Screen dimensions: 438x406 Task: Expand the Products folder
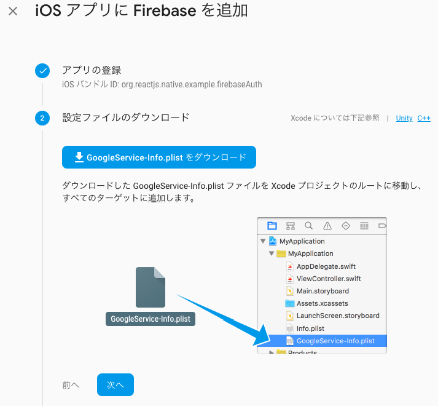point(272,352)
